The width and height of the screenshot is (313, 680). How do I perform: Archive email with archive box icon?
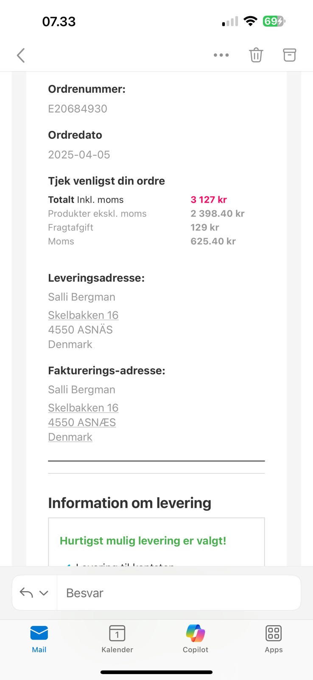tap(289, 55)
